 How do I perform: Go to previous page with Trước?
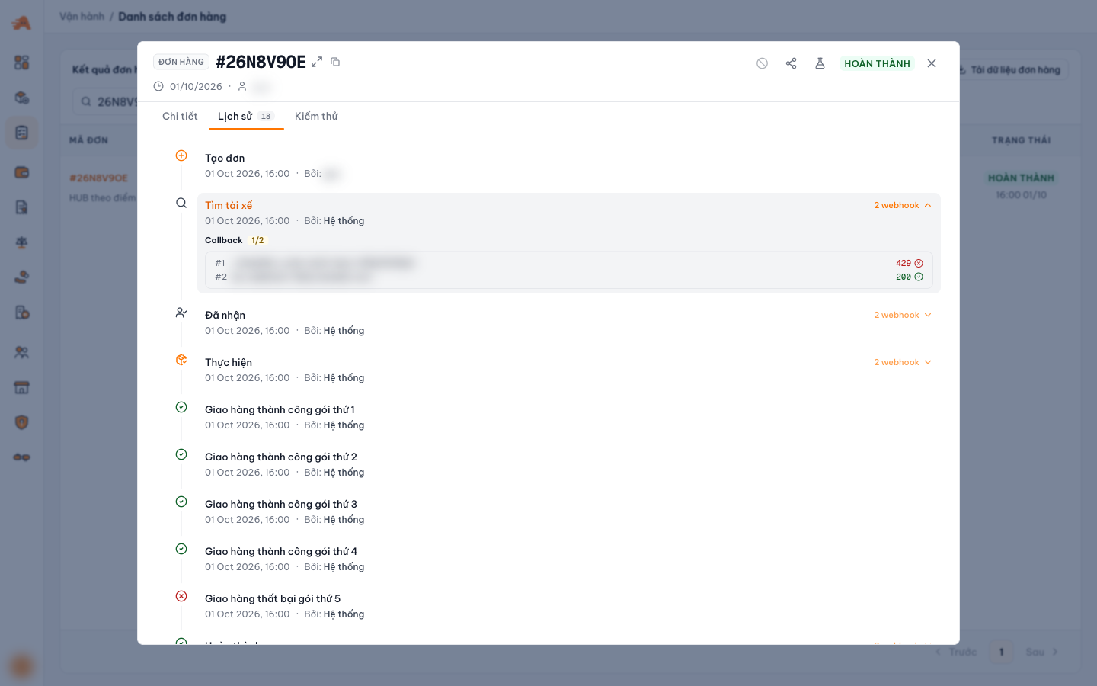pyautogui.click(x=956, y=652)
